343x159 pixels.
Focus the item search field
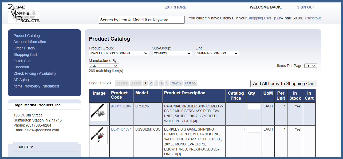pyautogui.click(x=142, y=20)
